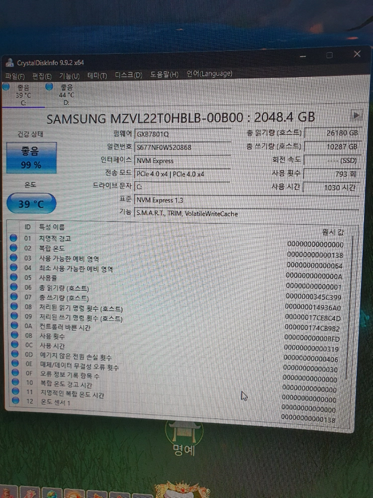The height and width of the screenshot is (498, 373).
Task: Click the interface field NVM Express
Action: pos(183,161)
